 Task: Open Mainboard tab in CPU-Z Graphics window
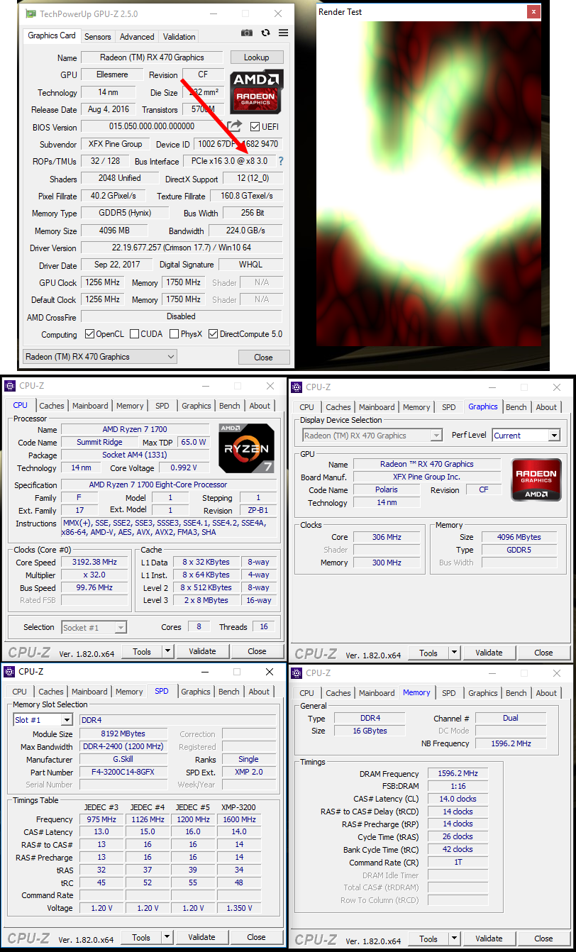click(377, 407)
